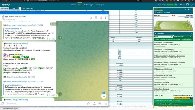Image resolution: width=195 pixels, height=110 pixels.
Task: Expand match selector dropdown in animation panel
Action: [x=192, y=12]
